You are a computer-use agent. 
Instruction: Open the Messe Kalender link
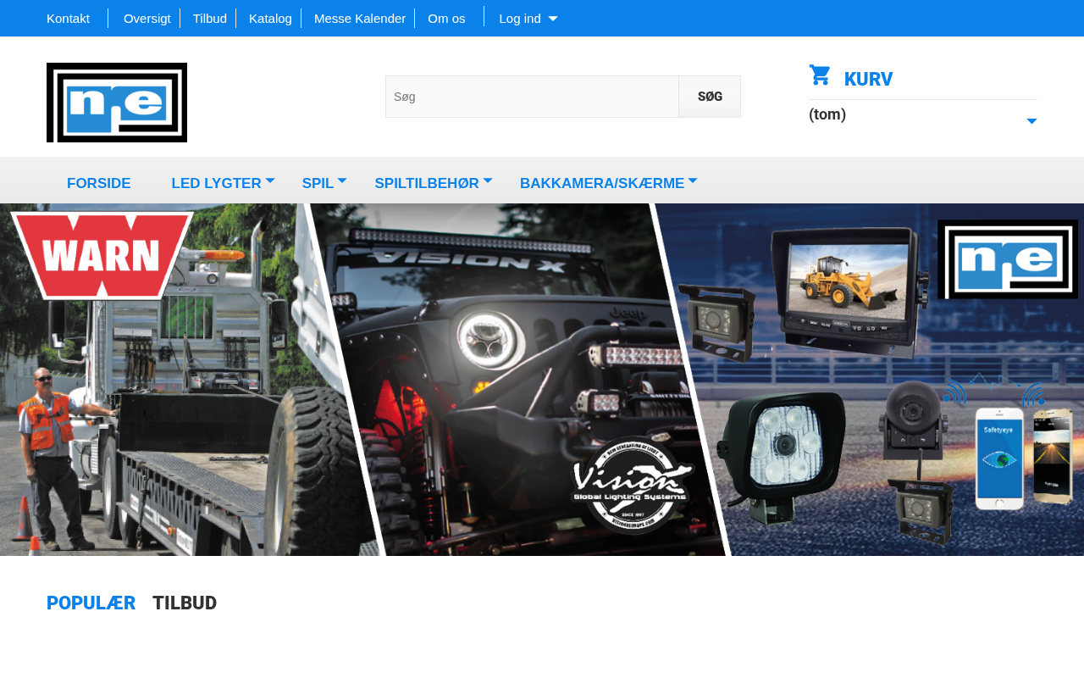click(x=360, y=19)
